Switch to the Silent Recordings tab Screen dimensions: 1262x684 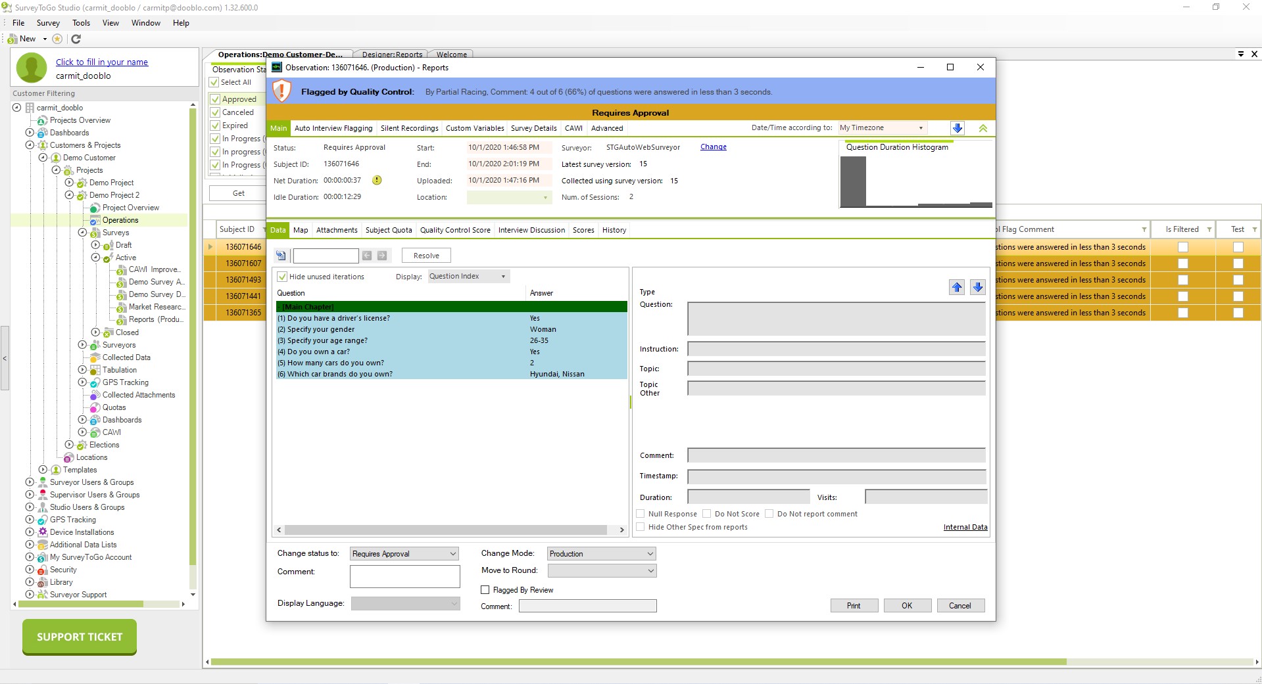pos(409,128)
